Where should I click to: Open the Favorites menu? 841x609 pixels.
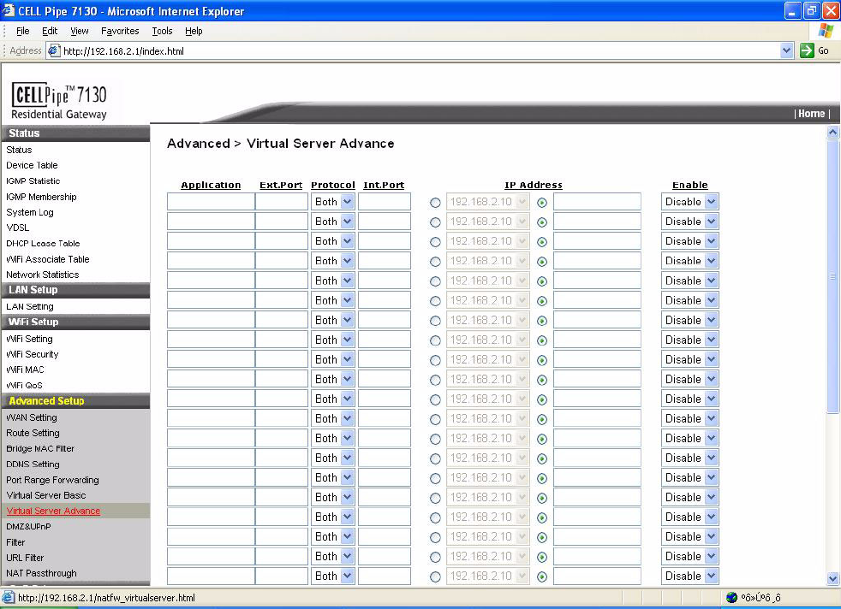coord(120,31)
